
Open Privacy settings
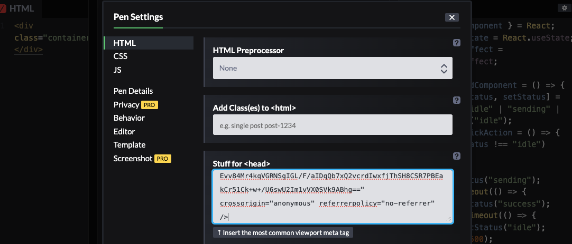coord(126,105)
